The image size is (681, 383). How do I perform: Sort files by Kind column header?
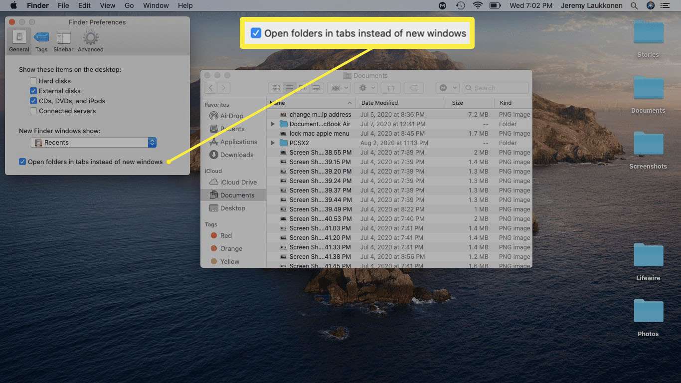coord(513,103)
